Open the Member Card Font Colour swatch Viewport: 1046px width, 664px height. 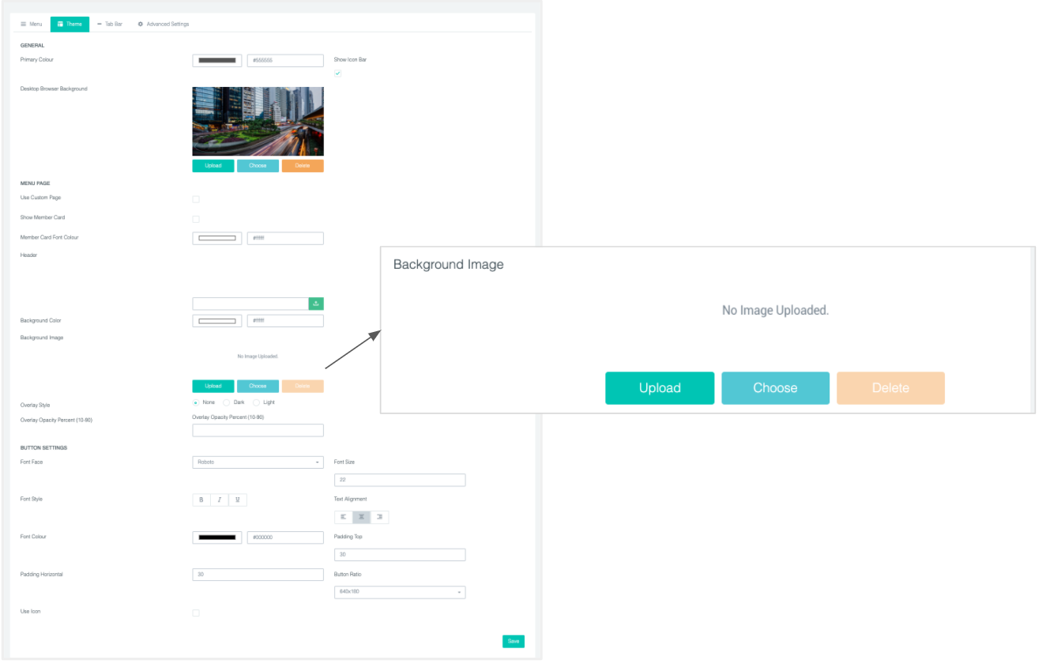tap(217, 238)
